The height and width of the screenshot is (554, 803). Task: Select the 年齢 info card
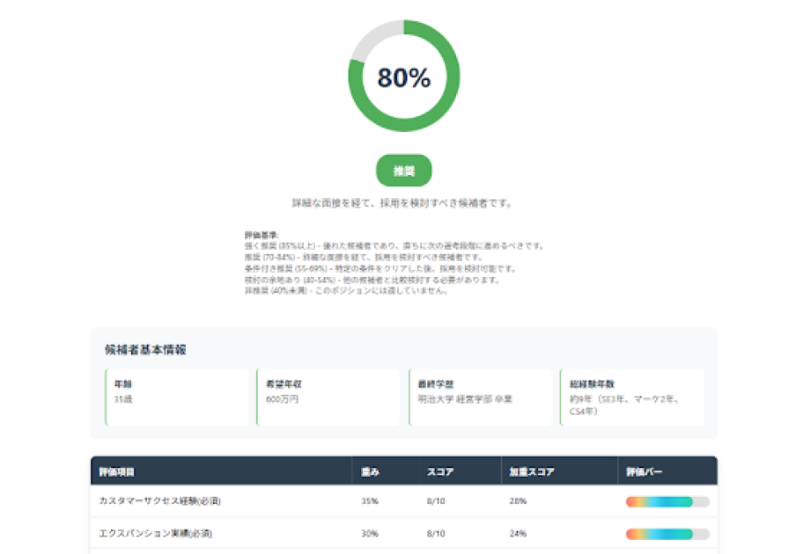pos(177,397)
